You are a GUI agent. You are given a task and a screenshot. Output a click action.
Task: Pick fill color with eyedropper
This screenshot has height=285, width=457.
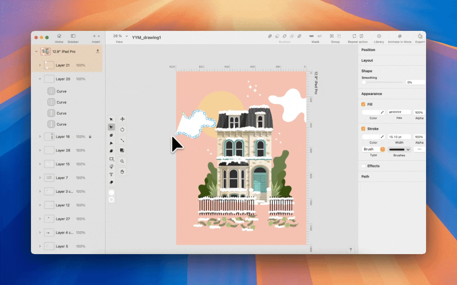pyautogui.click(x=382, y=112)
